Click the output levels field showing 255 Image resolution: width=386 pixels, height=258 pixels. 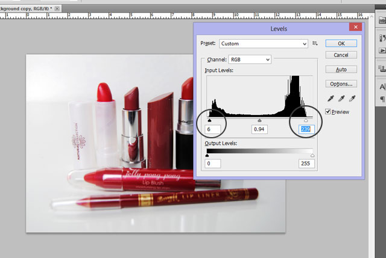[306, 164]
